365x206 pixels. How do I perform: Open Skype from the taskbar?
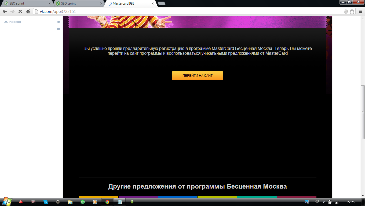point(46,202)
